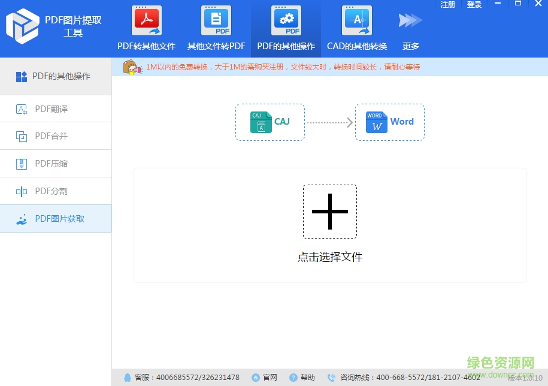Open the 注册 registration link
Viewport: 548px width, 386px height.
(447, 4)
